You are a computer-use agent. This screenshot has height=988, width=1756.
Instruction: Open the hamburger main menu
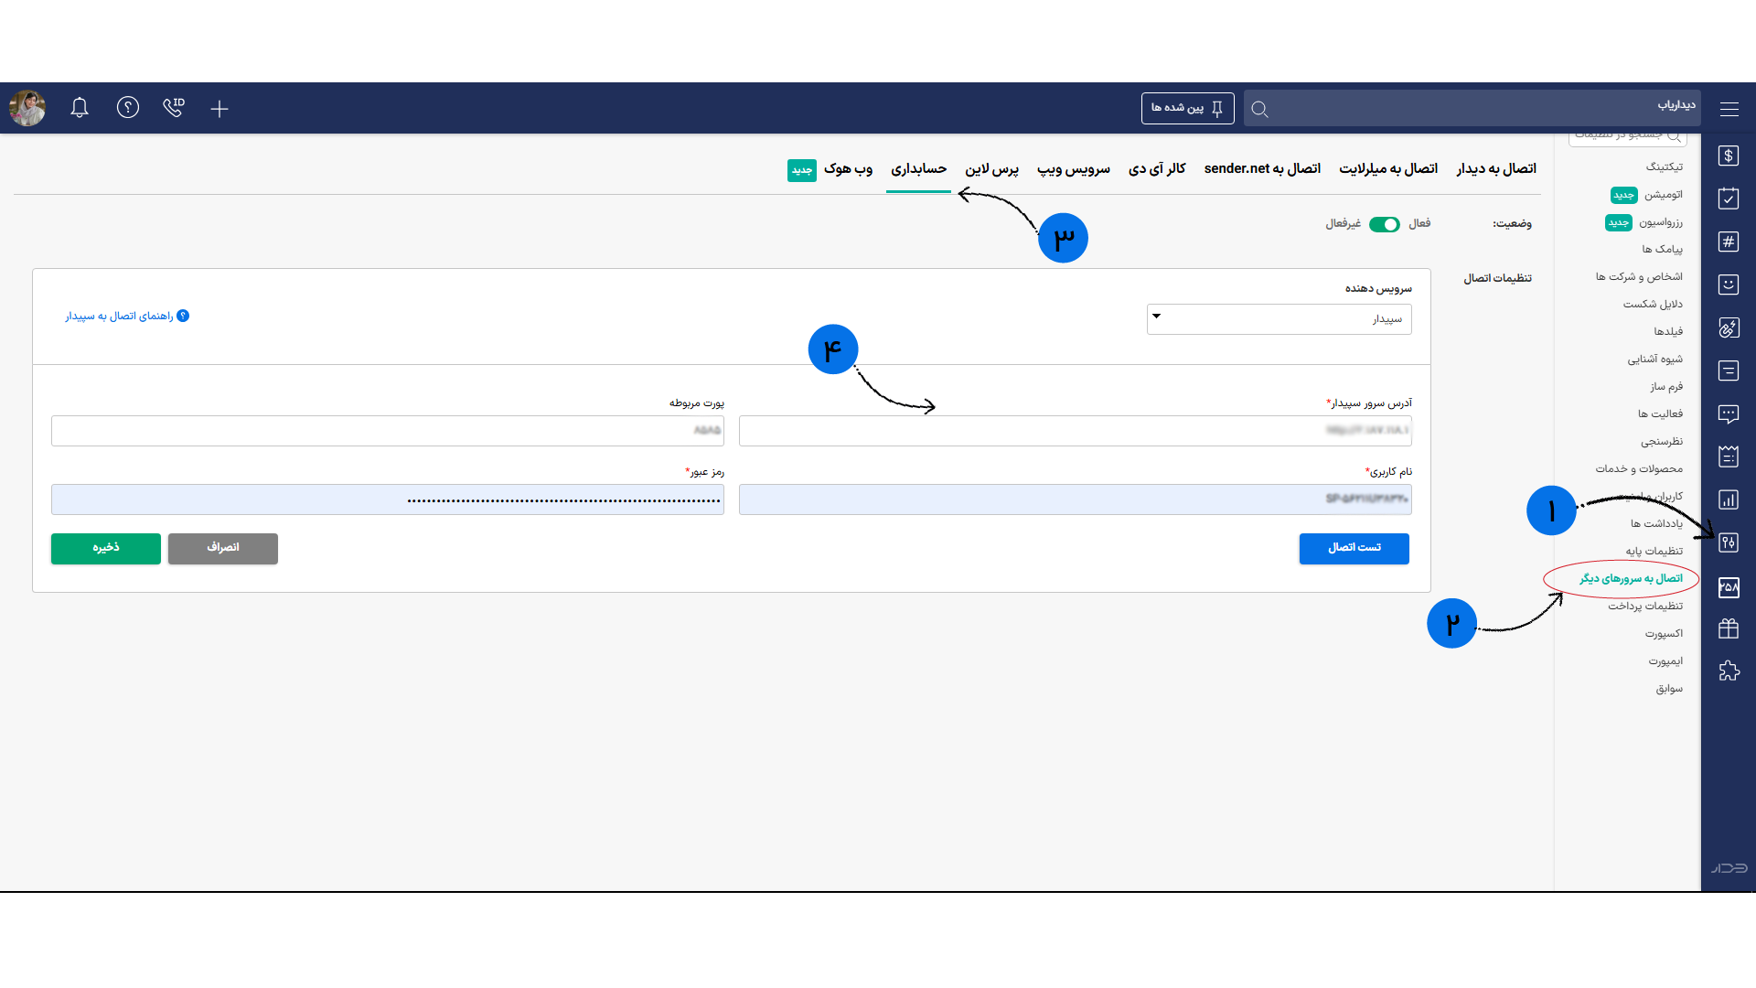pos(1729,109)
